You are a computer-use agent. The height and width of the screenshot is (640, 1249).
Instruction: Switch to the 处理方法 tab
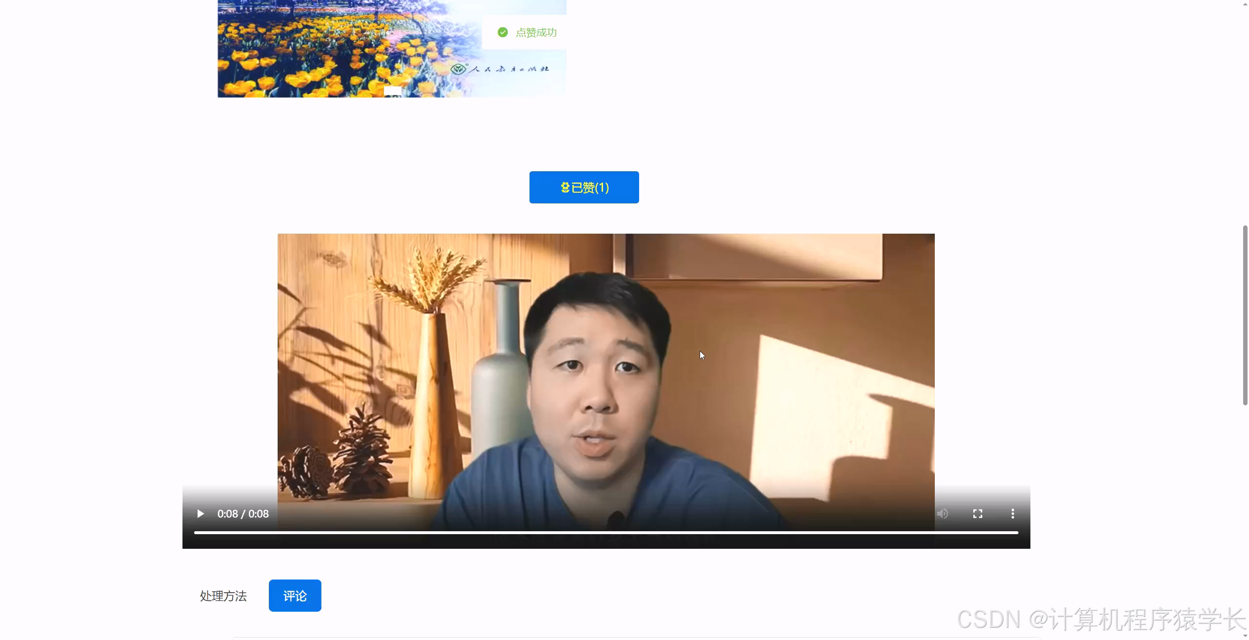[x=223, y=596]
